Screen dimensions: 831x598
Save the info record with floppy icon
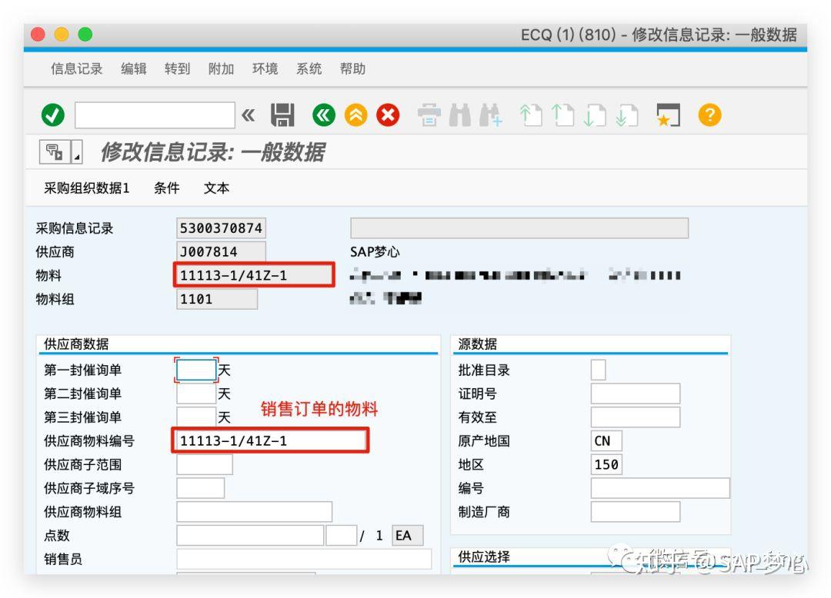point(282,115)
